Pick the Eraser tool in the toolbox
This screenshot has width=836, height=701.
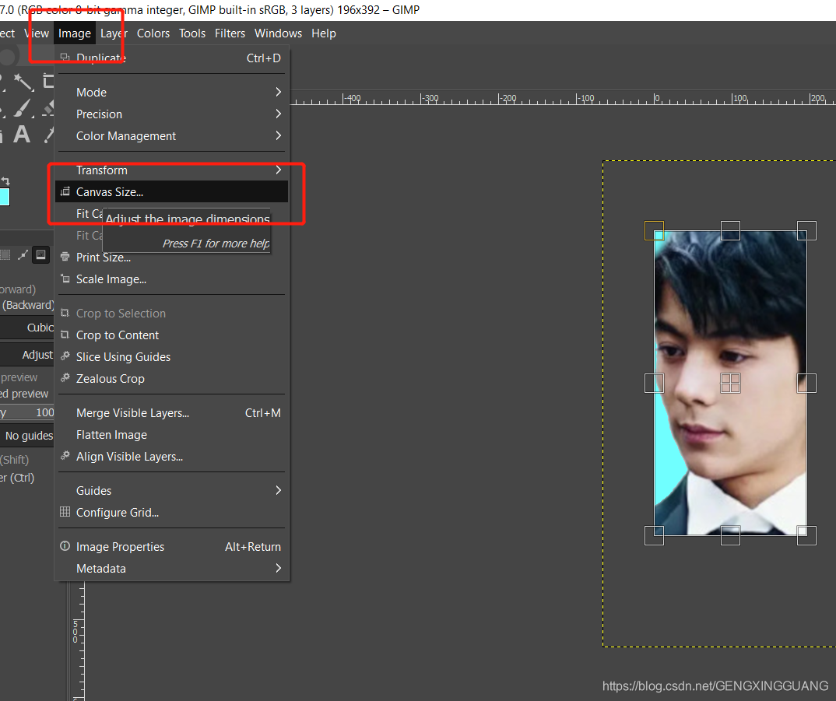(49, 108)
